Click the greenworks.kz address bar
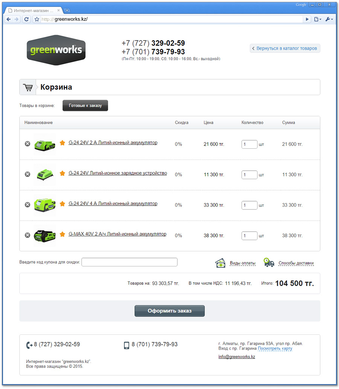 [171, 19]
